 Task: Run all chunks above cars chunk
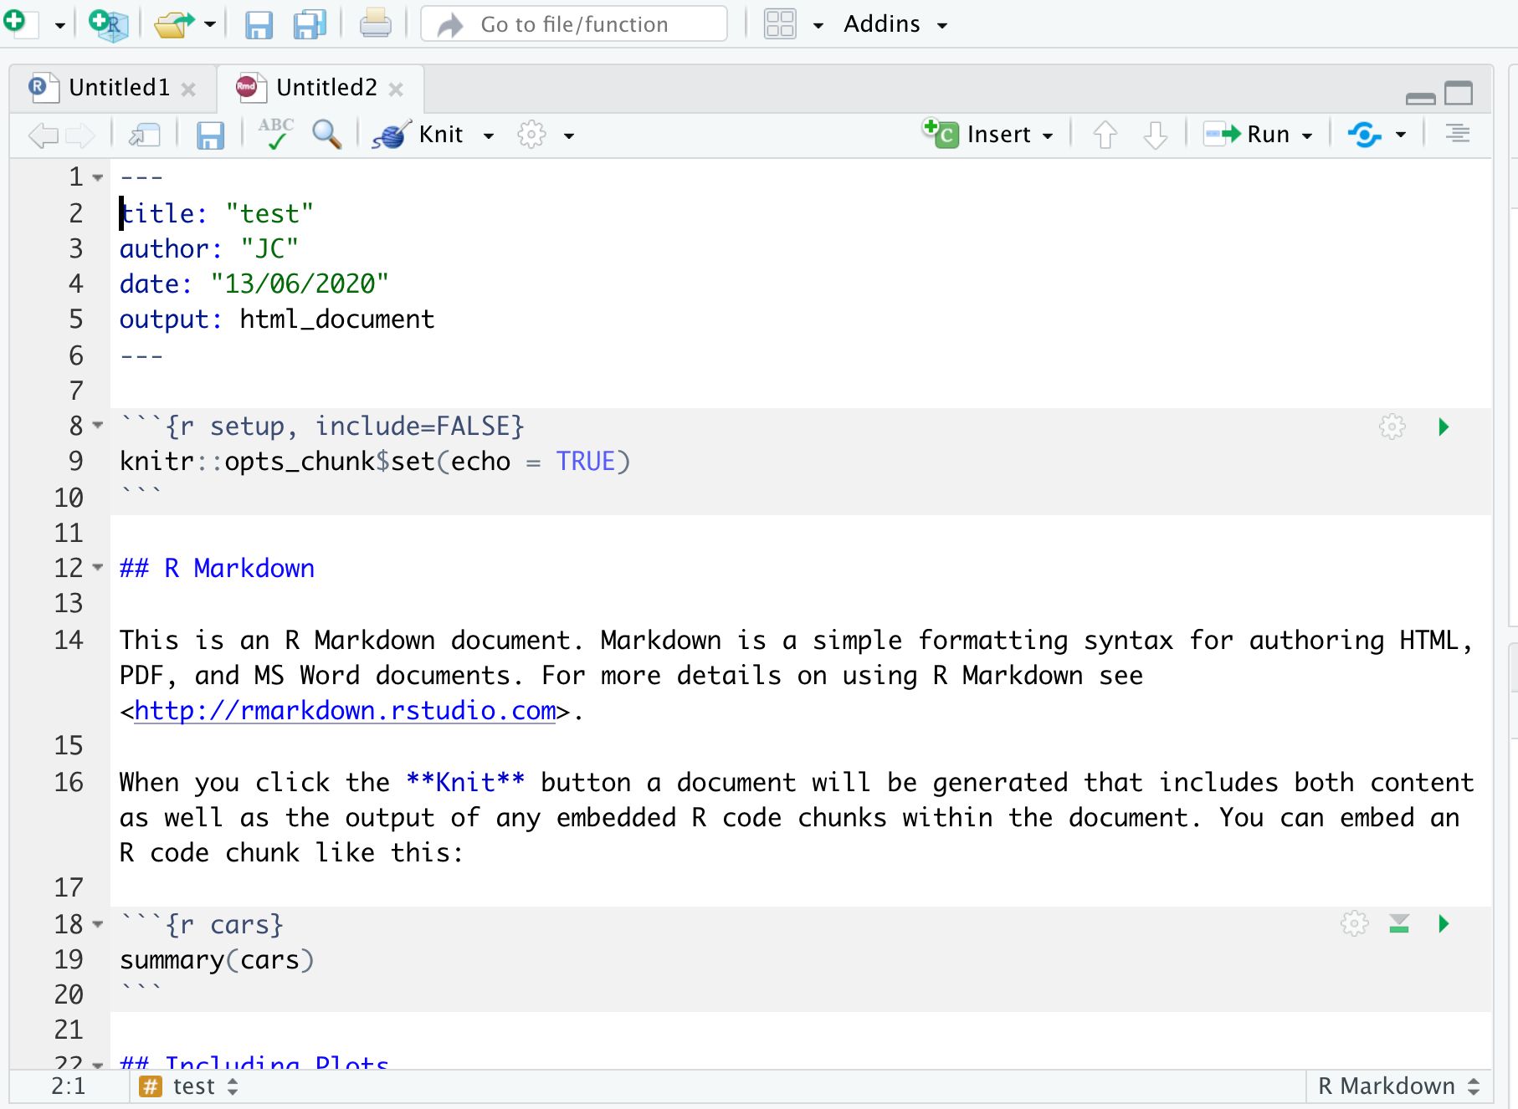[1399, 923]
